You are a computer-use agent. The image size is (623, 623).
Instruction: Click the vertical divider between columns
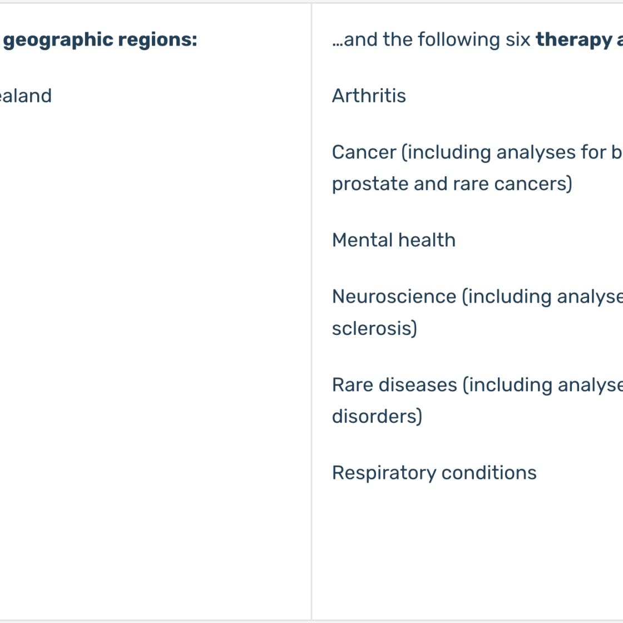(311, 311)
